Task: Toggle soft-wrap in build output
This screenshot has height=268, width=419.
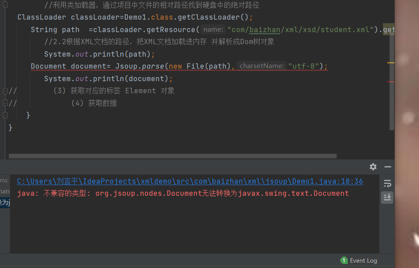Action: (387, 184)
